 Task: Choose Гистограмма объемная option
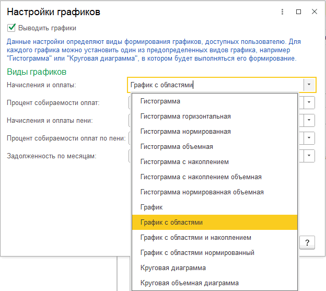[x=215, y=147]
